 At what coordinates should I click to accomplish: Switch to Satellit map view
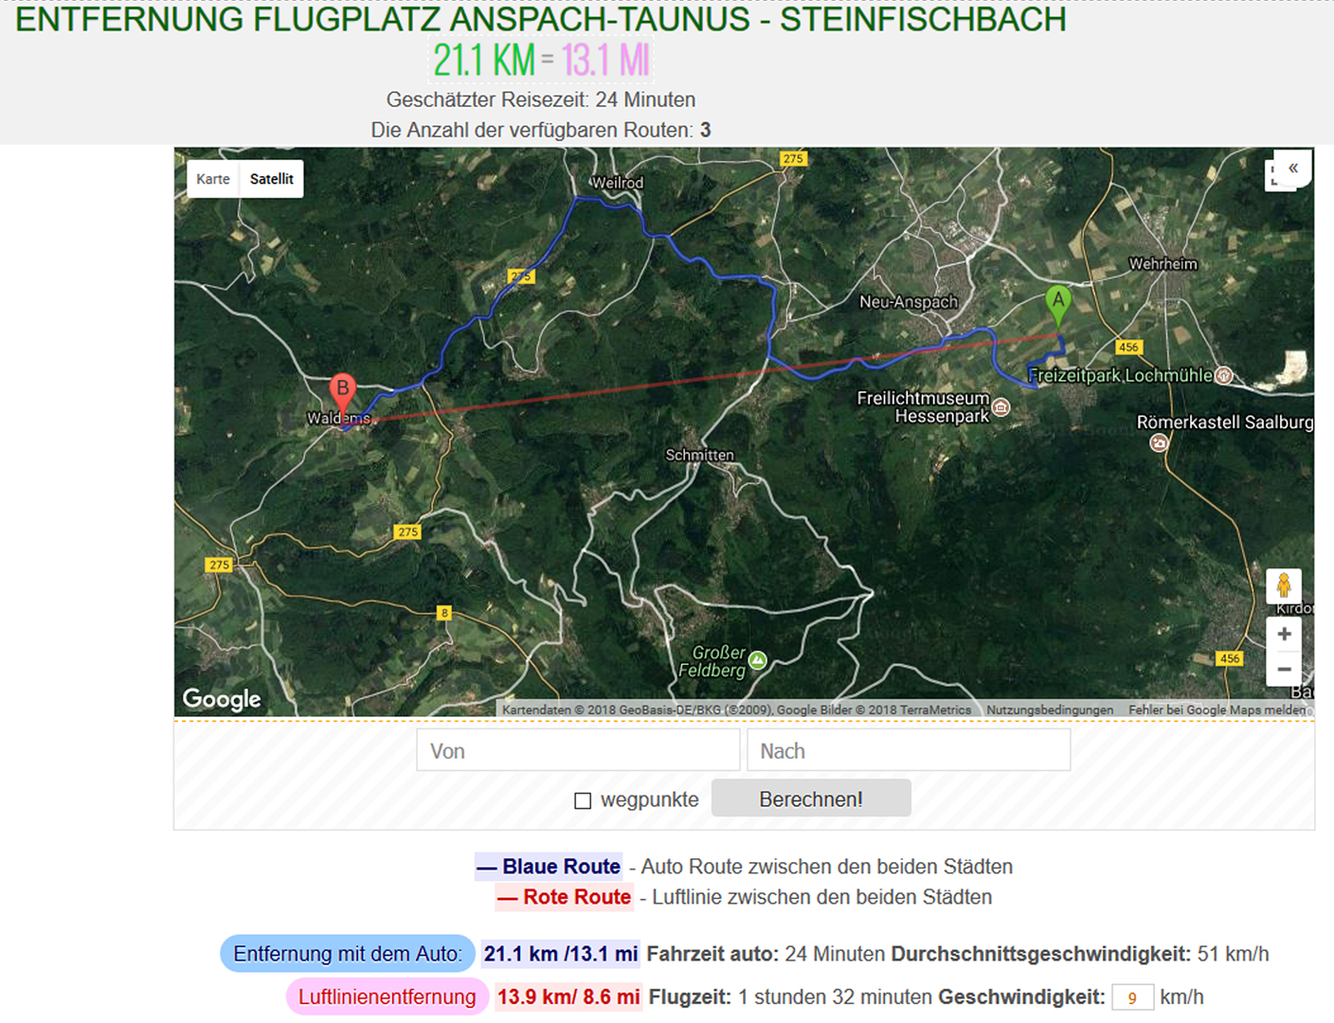272,179
